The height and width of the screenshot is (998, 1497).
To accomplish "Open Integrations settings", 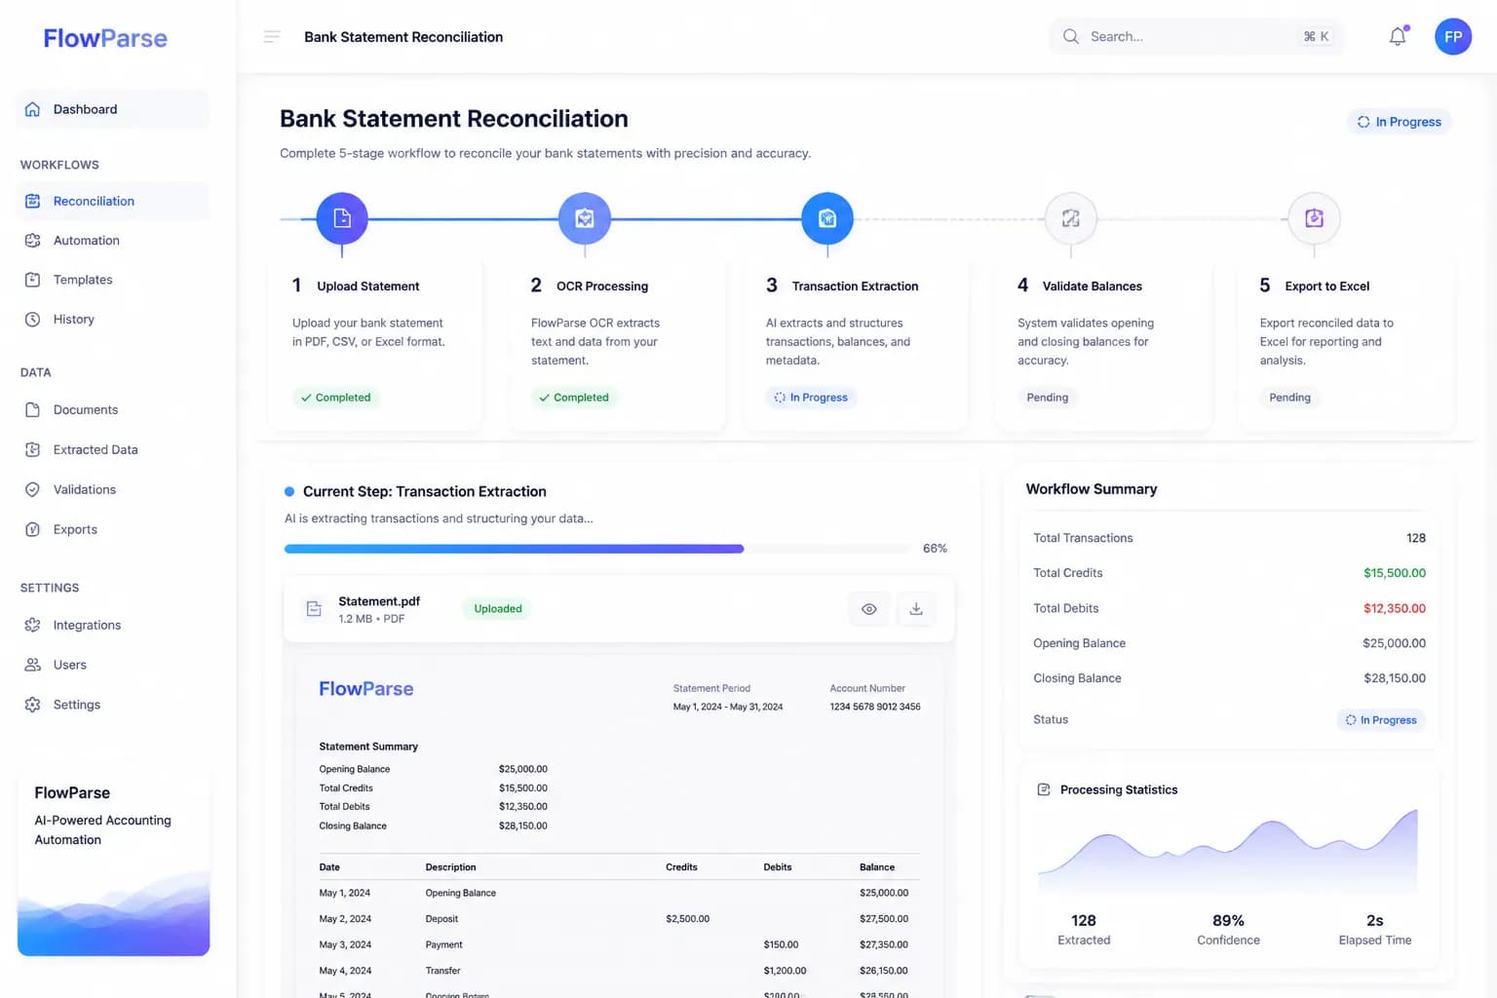I will click(112, 626).
